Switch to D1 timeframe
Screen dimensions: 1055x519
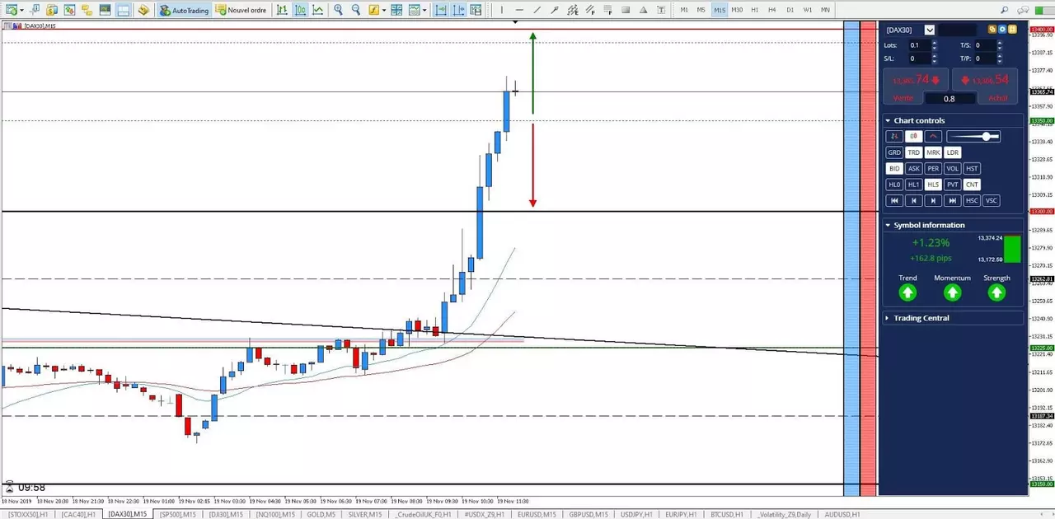[x=790, y=10]
